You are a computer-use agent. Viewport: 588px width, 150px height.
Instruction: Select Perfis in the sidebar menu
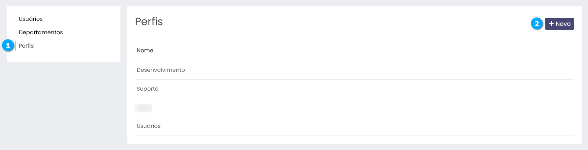(26, 46)
